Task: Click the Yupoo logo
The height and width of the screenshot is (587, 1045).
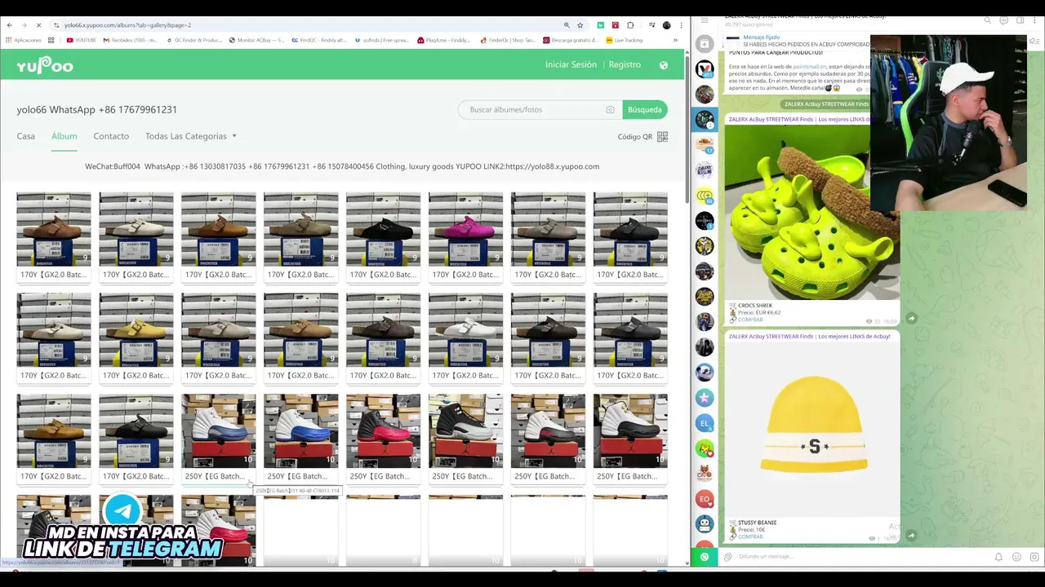Action: click(x=45, y=64)
